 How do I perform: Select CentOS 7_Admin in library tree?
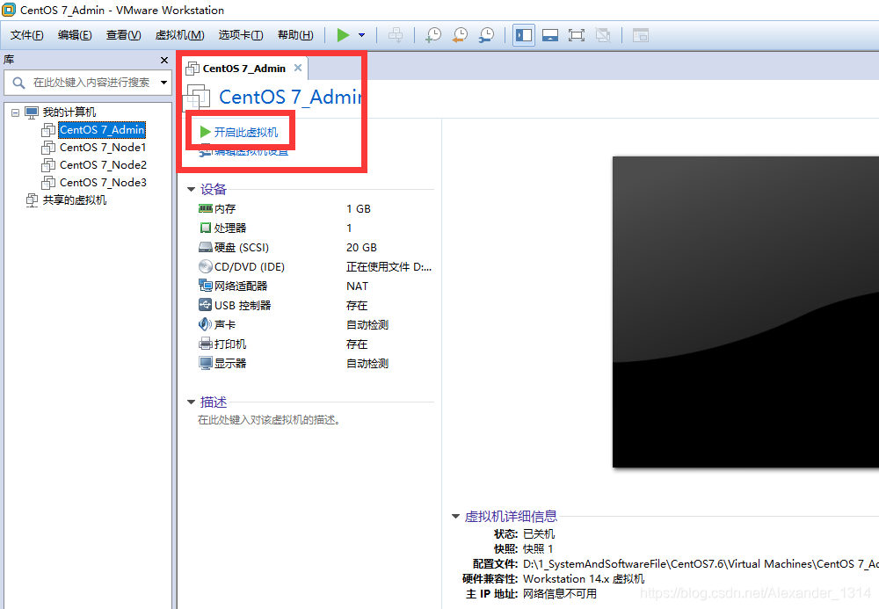click(102, 130)
